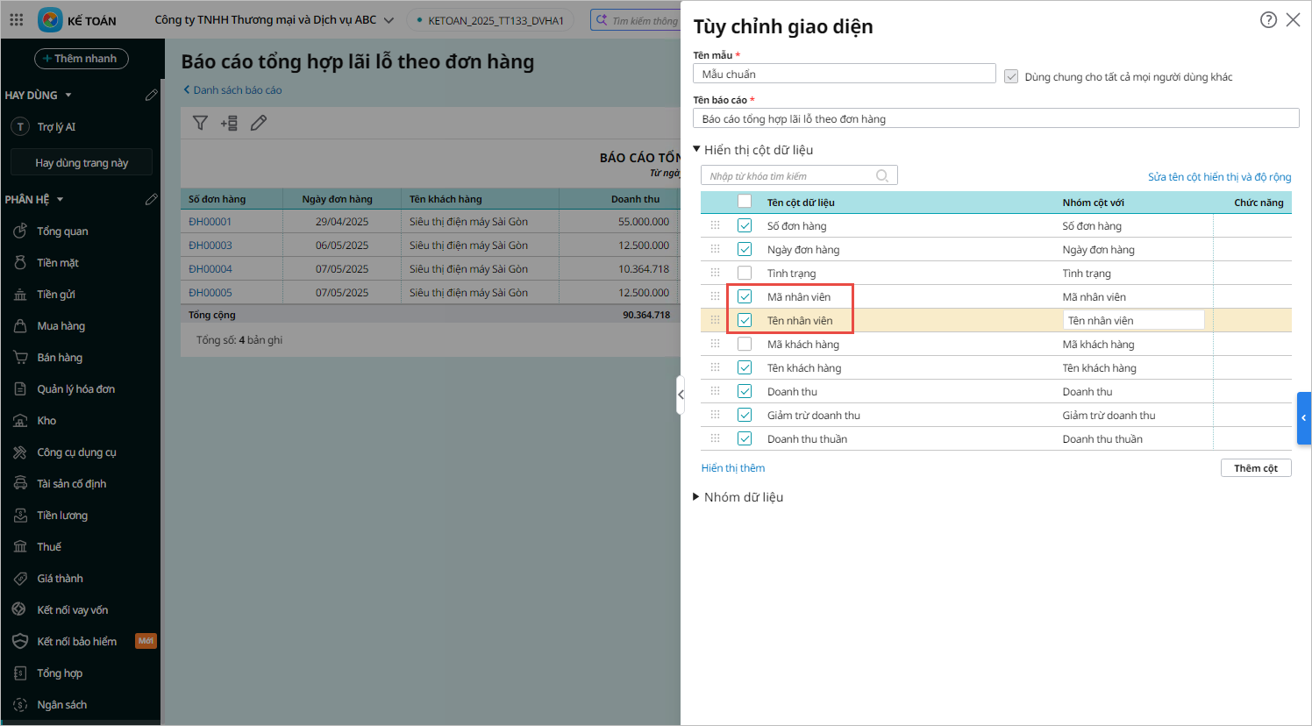The width and height of the screenshot is (1312, 726).
Task: Collapse the Hiển thị cột dữ liệu section
Action: [697, 150]
